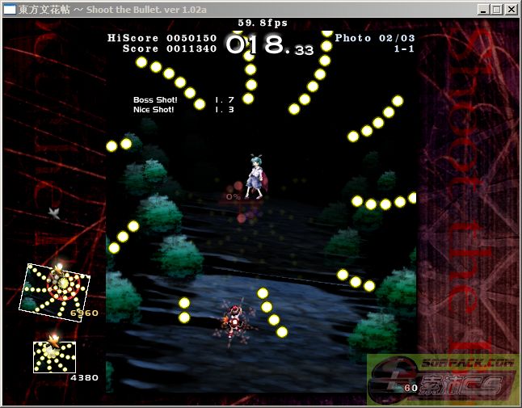522x408 pixels.
Task: Click the star icon on 4380 photo
Action: click(x=53, y=340)
